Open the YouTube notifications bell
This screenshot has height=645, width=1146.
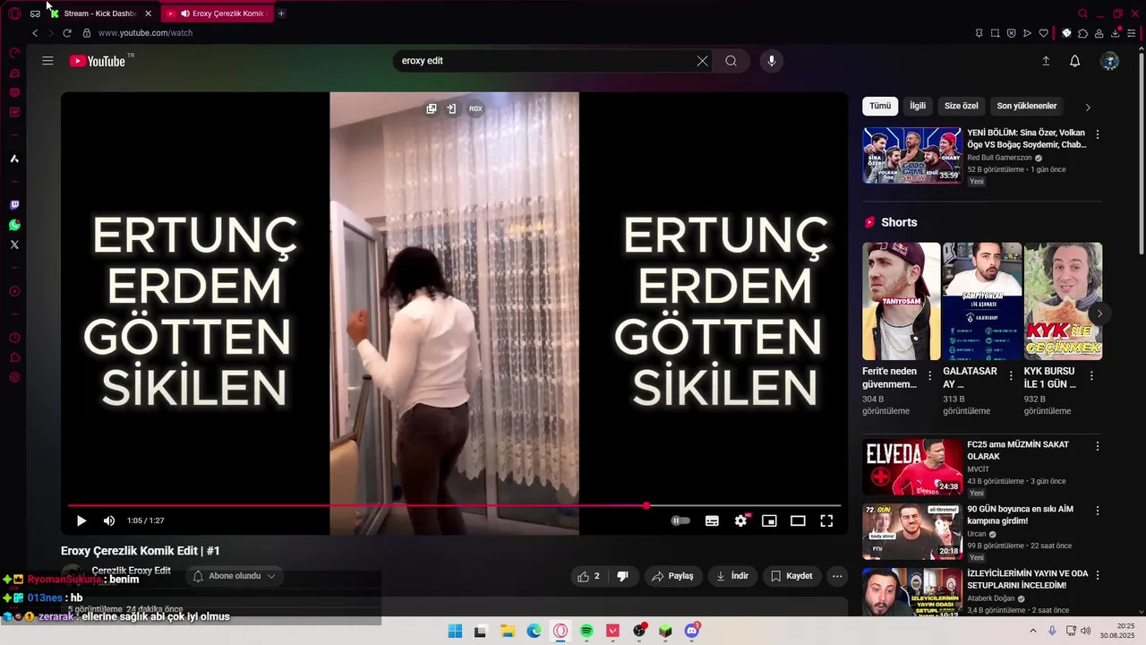(x=1075, y=61)
